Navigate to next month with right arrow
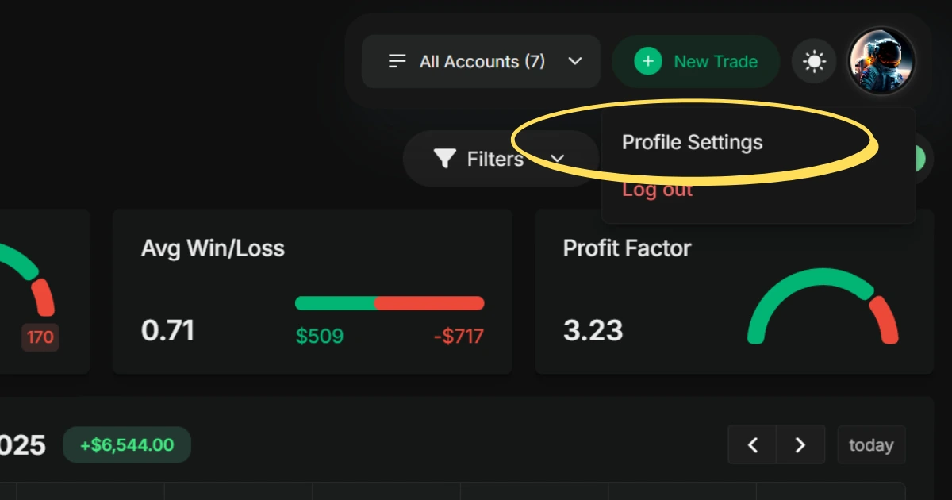The height and width of the screenshot is (500, 952). [x=800, y=444]
